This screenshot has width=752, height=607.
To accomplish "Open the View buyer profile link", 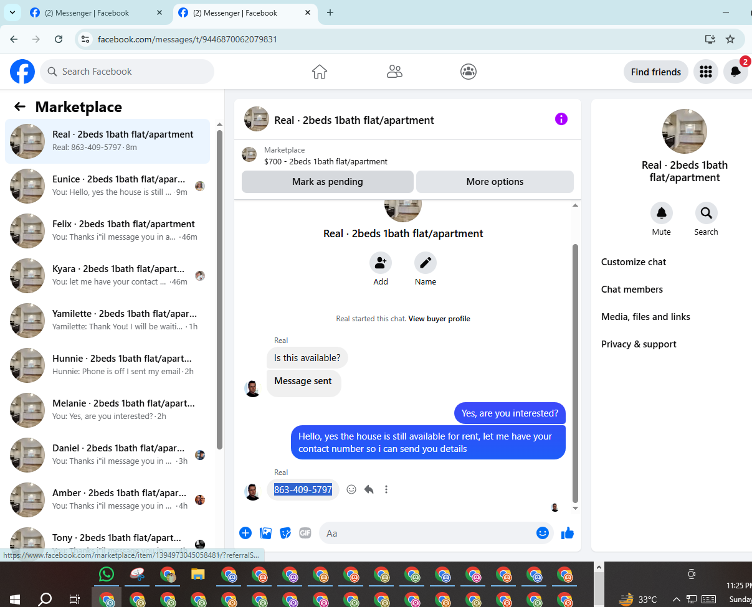I will click(x=439, y=319).
